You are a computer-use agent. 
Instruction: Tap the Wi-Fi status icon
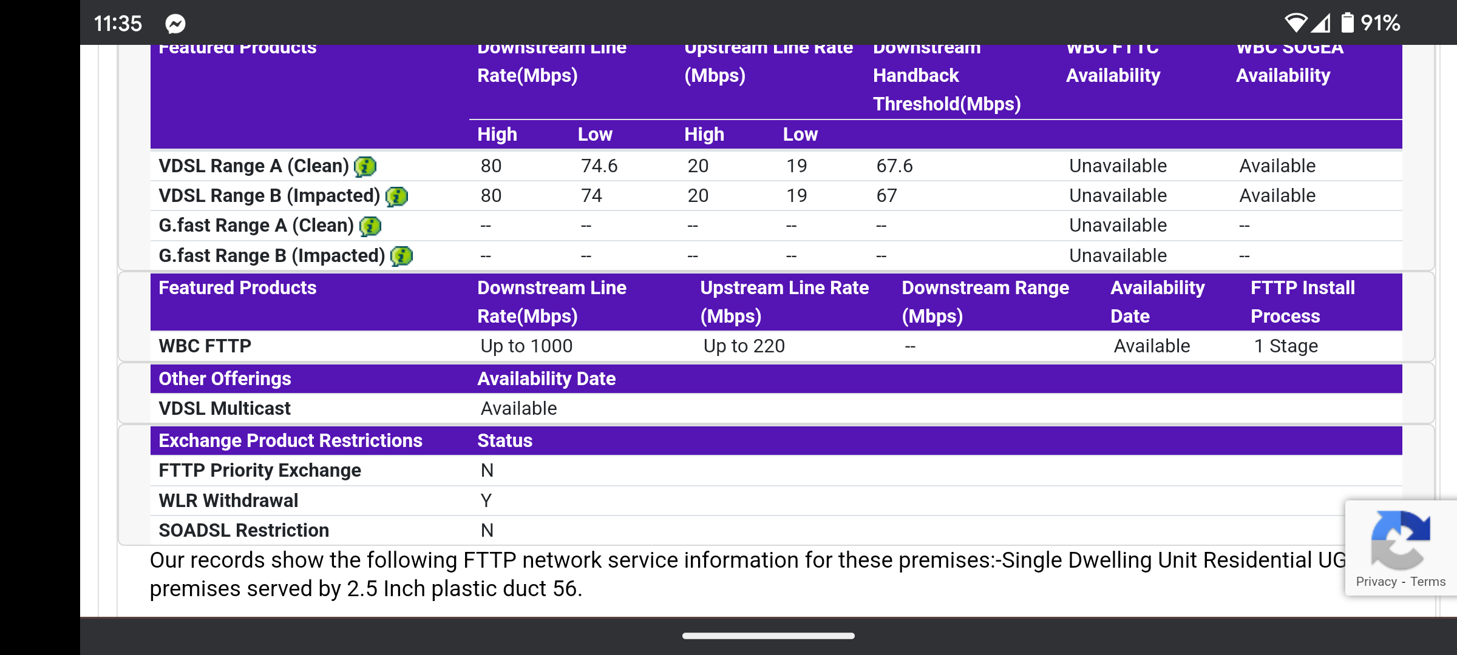(x=1296, y=23)
